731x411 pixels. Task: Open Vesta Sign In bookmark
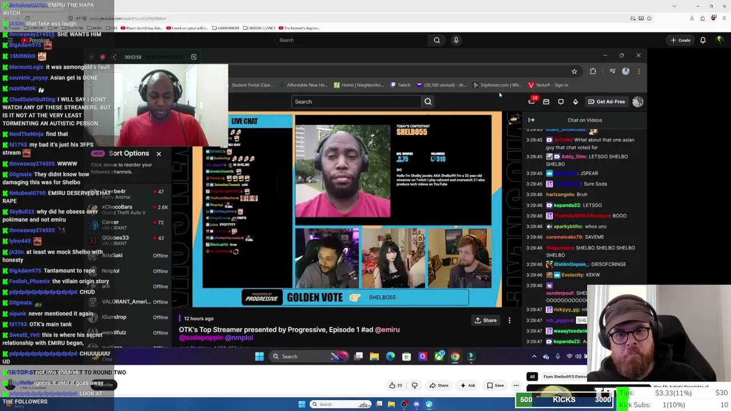pyautogui.click(x=548, y=85)
